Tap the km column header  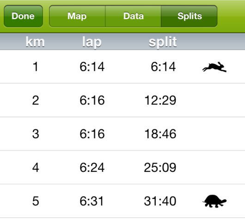[x=35, y=42]
